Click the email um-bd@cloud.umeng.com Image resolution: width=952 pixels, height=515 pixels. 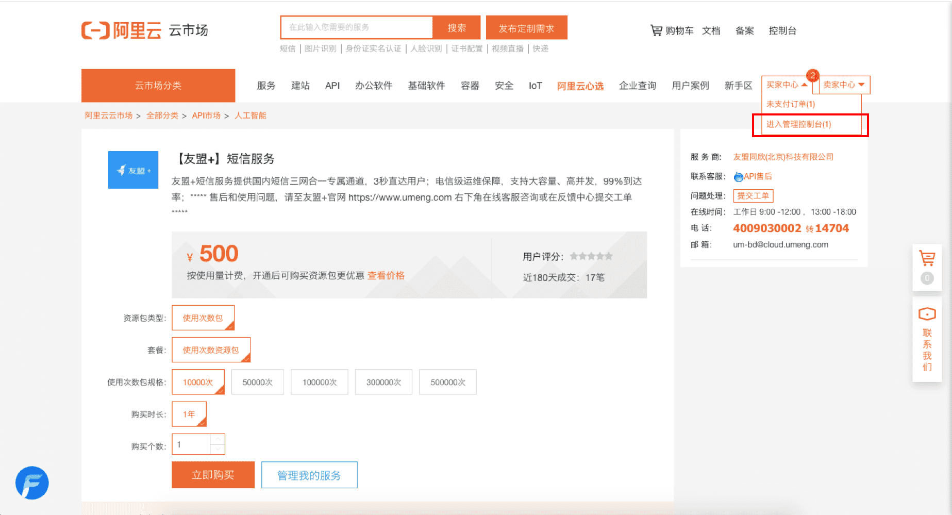coord(780,244)
